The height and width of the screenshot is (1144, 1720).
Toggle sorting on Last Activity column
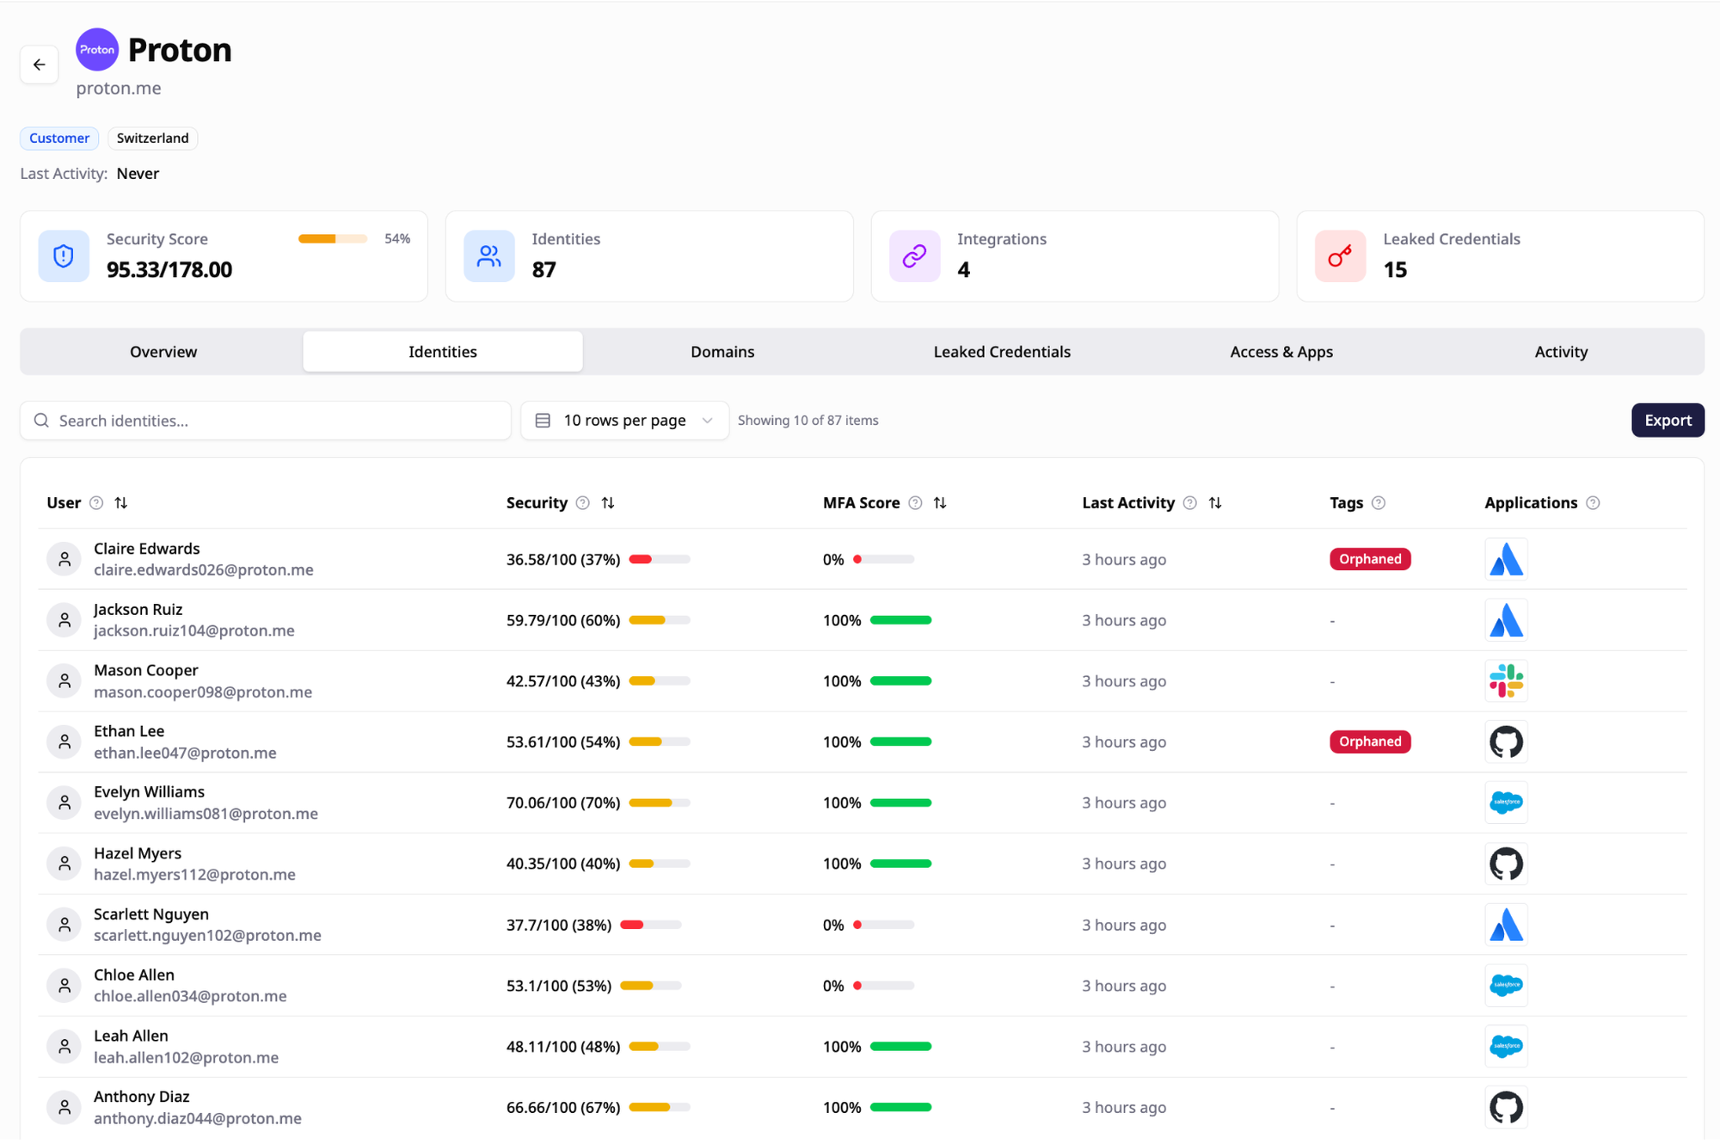[1215, 503]
